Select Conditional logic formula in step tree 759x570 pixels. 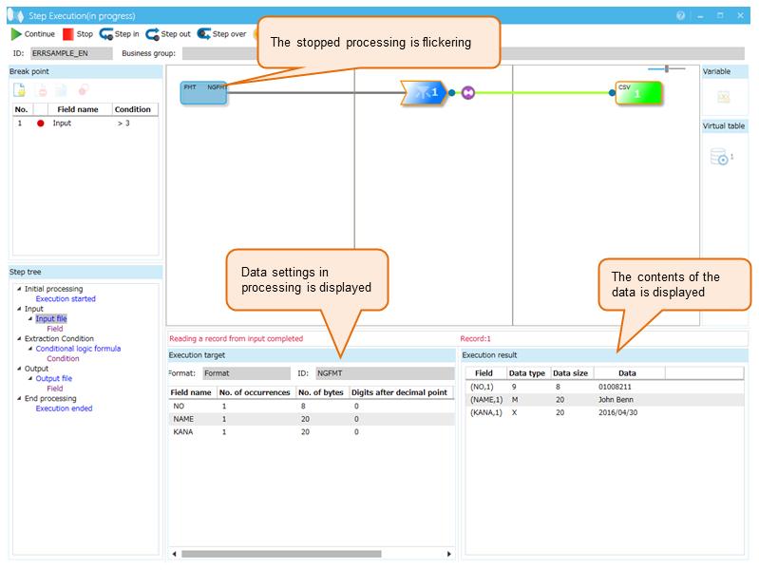(78, 349)
